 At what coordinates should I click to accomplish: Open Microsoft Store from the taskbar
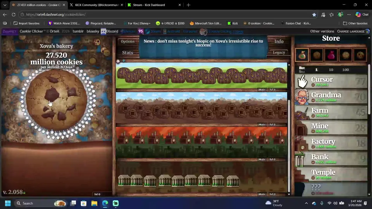pyautogui.click(x=83, y=203)
